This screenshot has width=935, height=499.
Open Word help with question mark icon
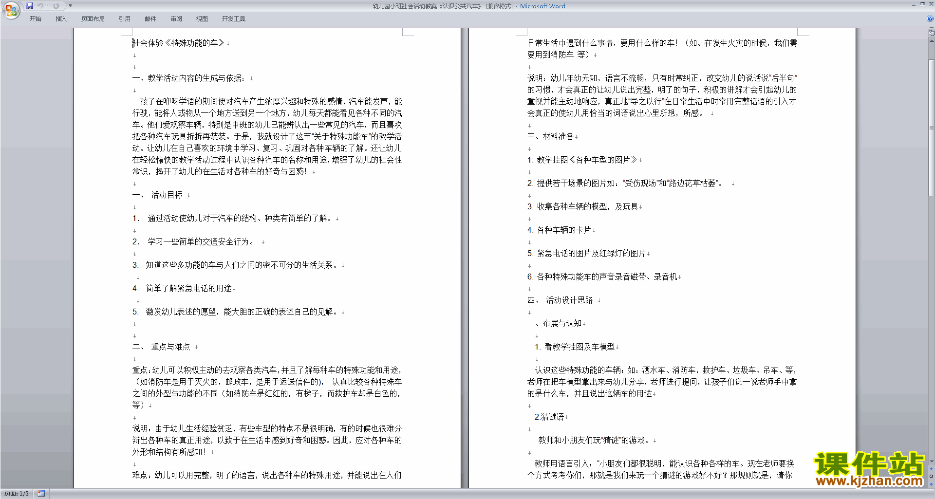(x=930, y=19)
